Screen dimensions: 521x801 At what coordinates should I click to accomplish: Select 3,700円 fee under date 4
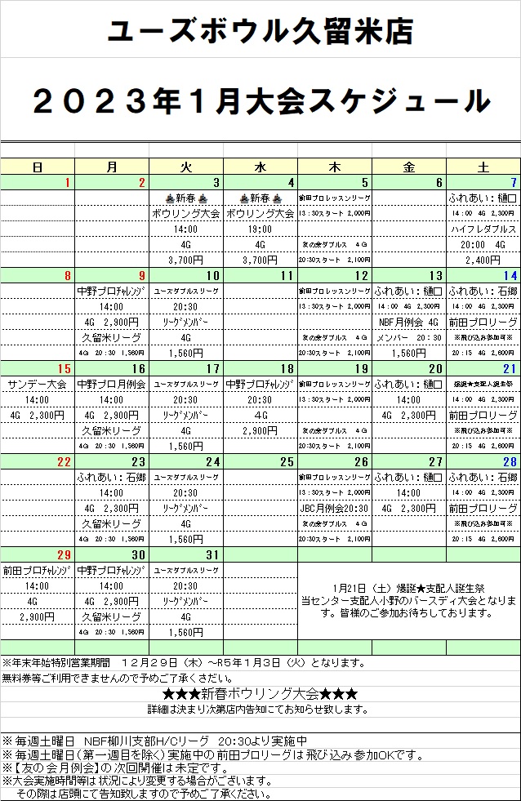(x=260, y=260)
